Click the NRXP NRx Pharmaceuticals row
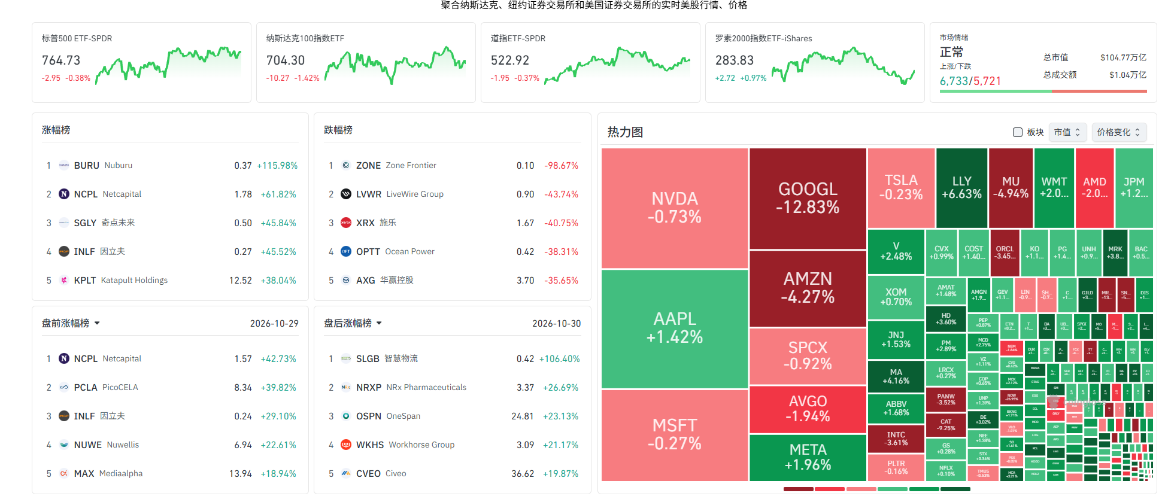 point(452,388)
